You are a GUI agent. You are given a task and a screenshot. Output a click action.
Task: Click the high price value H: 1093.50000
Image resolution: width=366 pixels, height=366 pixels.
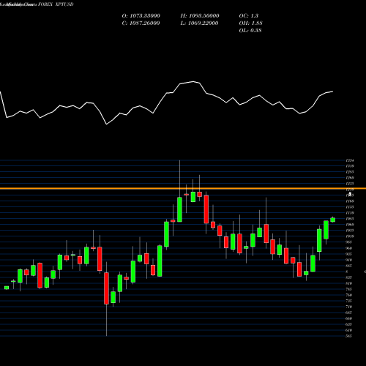click(200, 16)
